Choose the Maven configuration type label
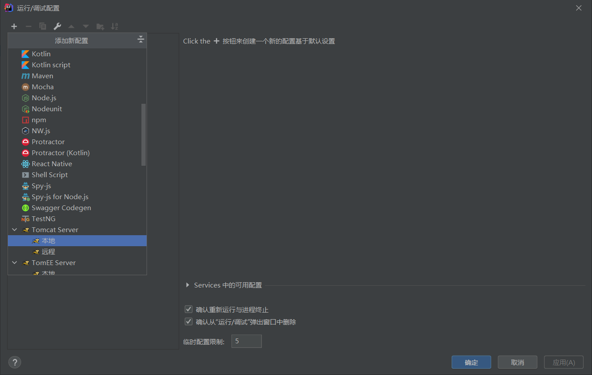This screenshot has height=375, width=592. point(42,76)
